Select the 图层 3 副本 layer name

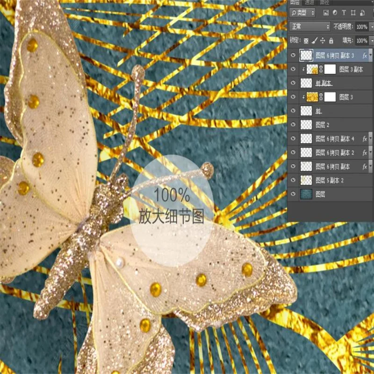[351, 69]
